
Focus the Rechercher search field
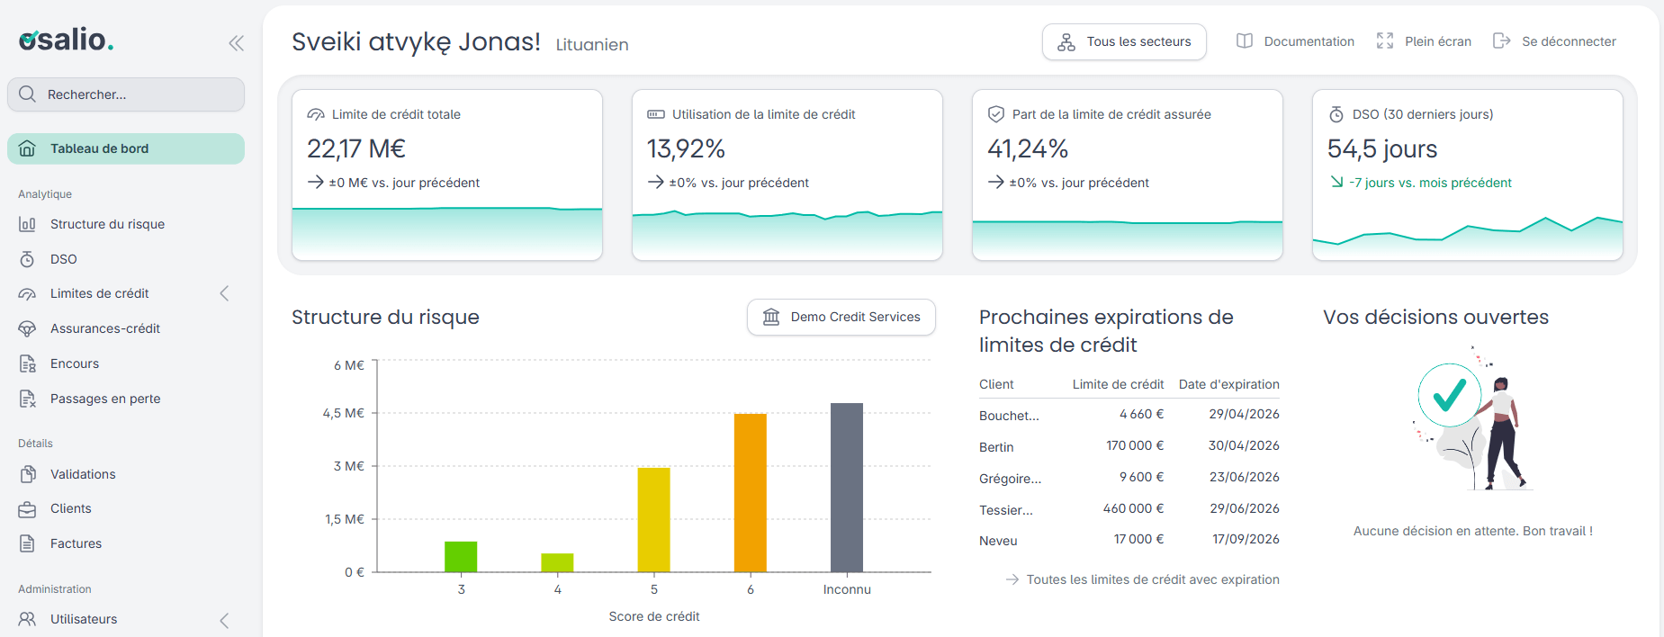tap(126, 94)
